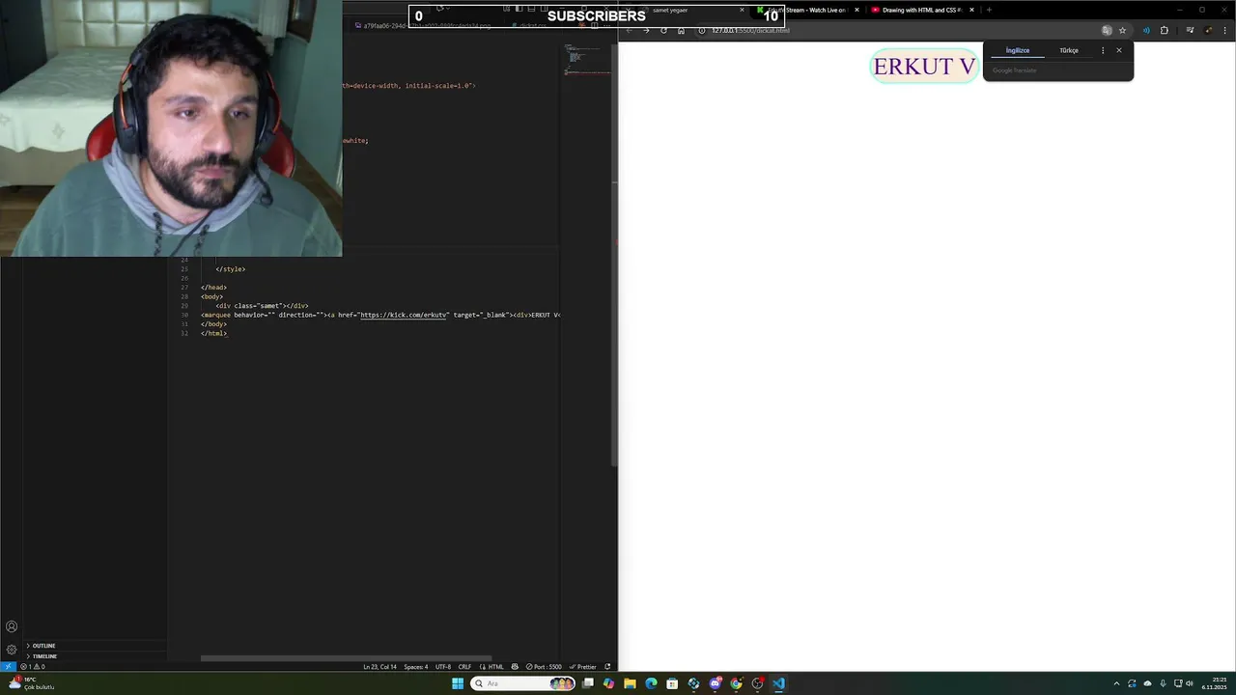Screen dimensions: 1236x695
Task: Switch translate popup to Türkçe tab
Action: click(x=1069, y=50)
